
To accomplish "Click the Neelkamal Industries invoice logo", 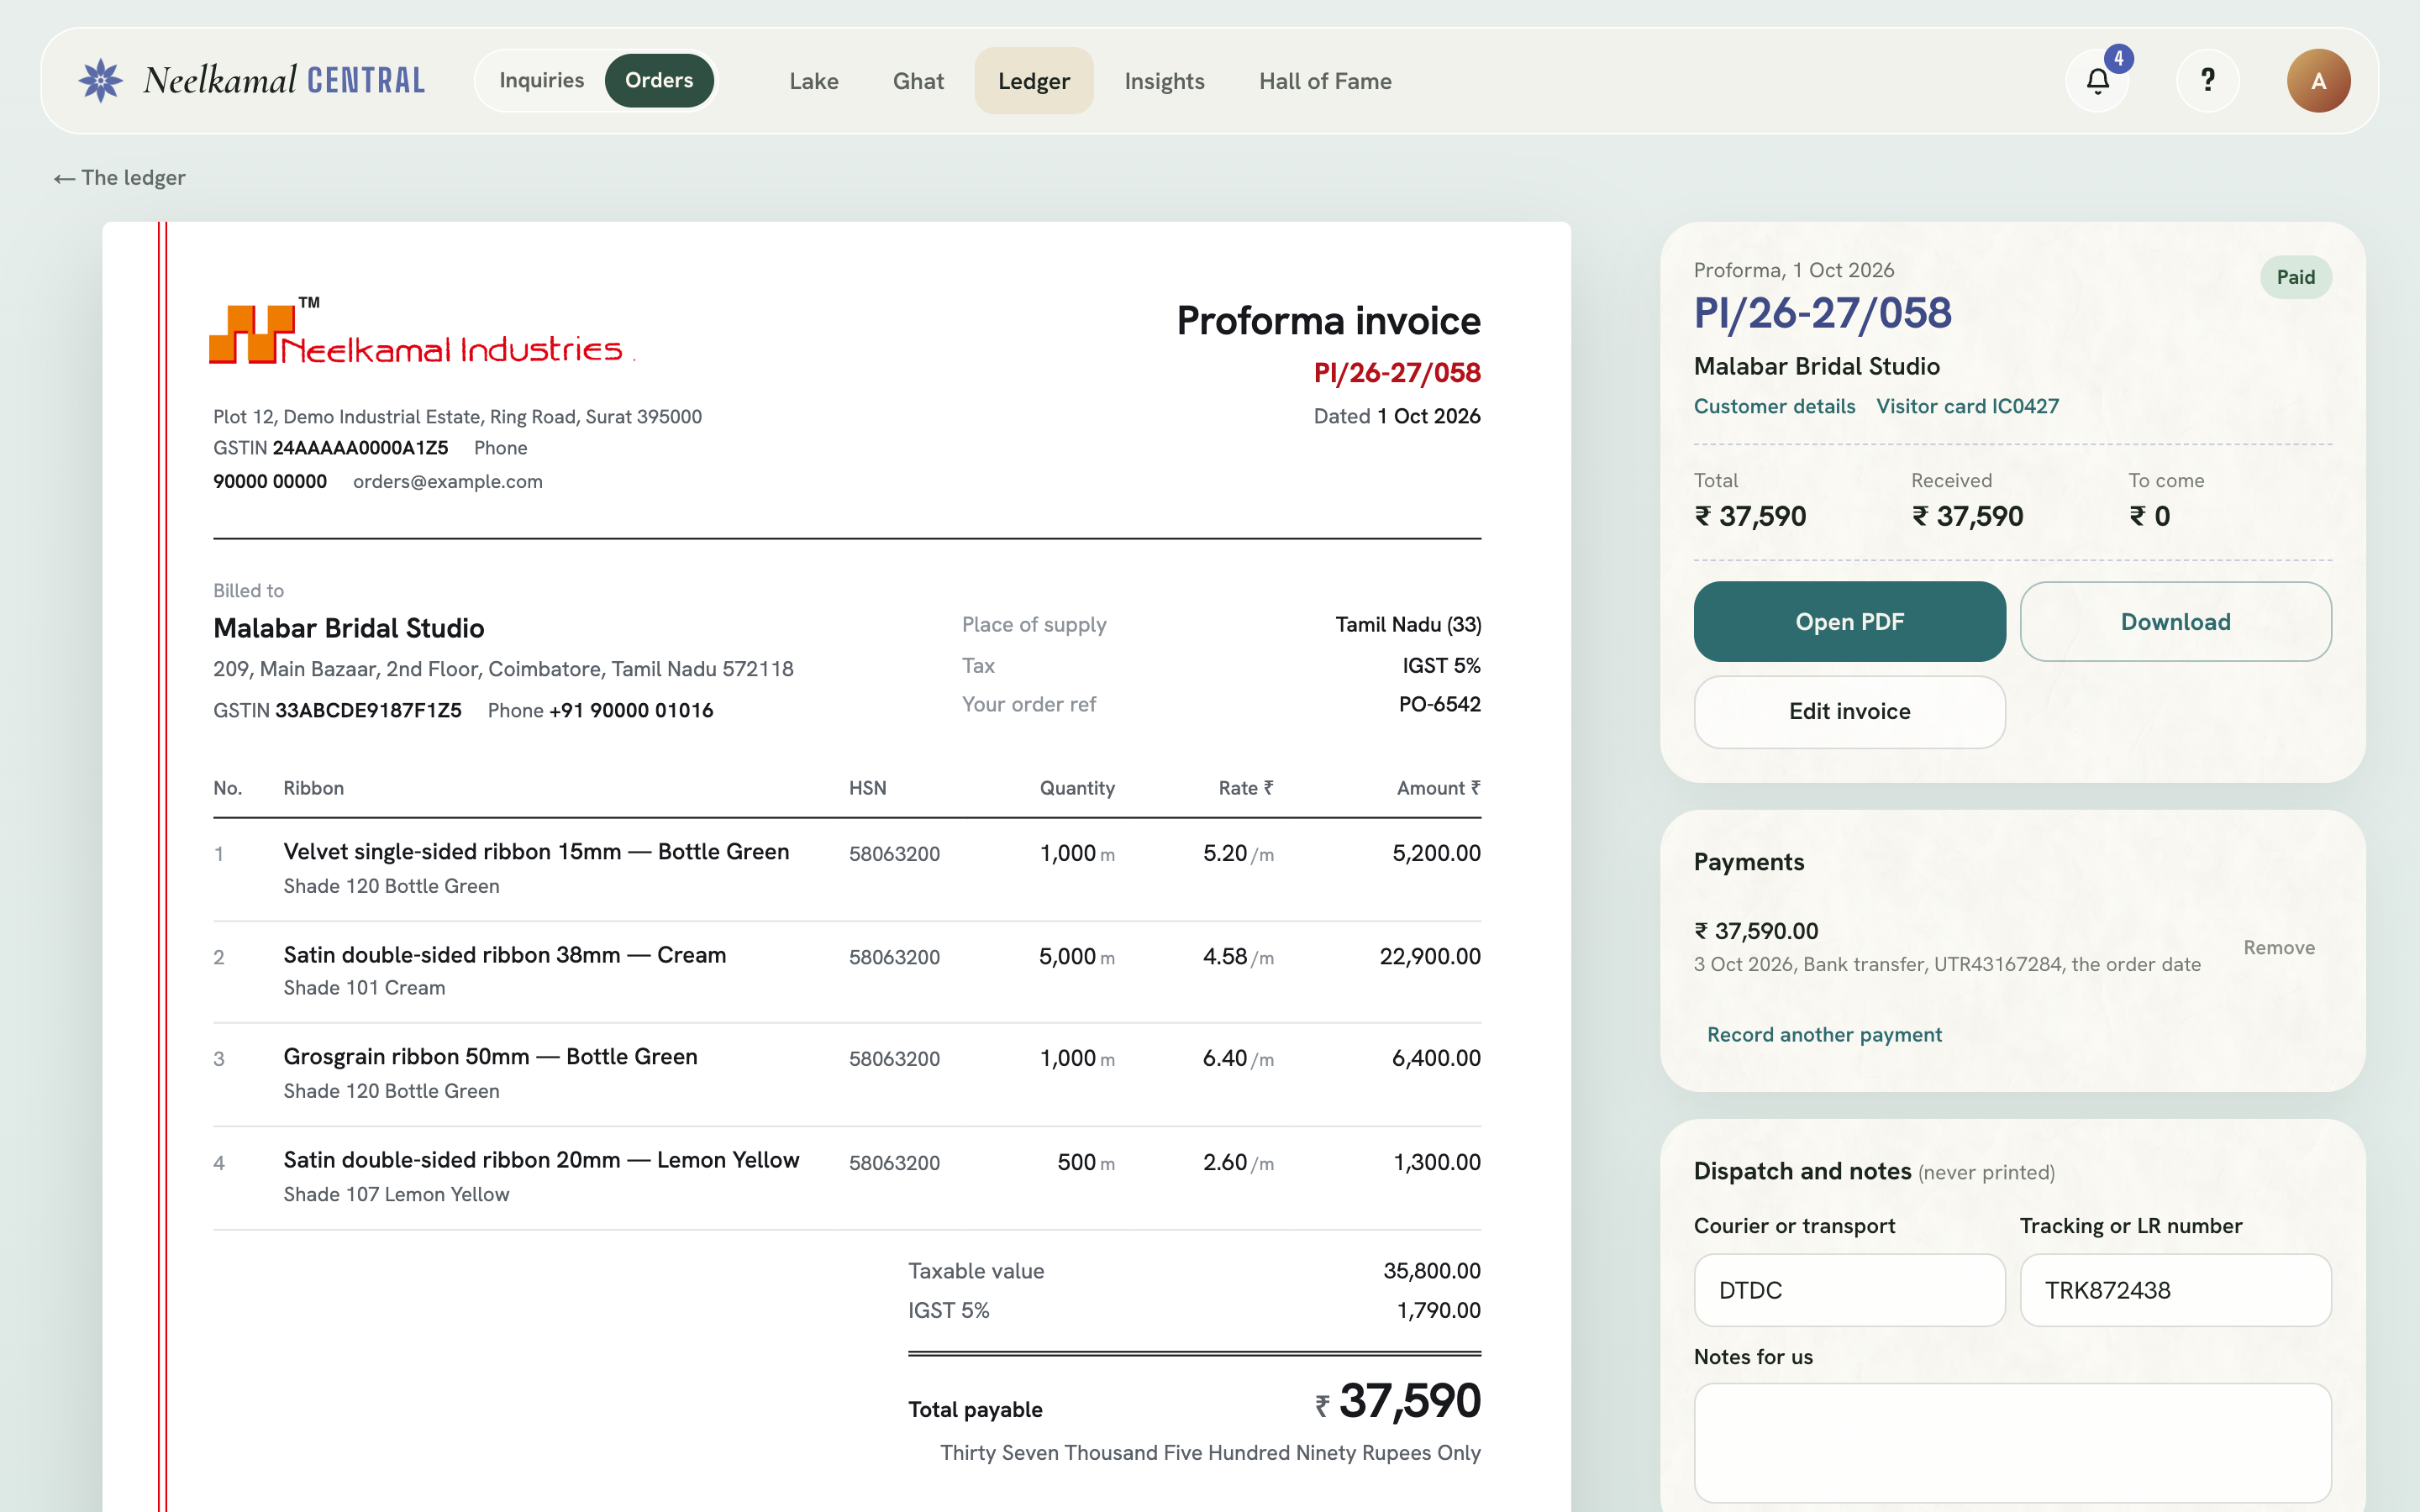I will pyautogui.click(x=421, y=332).
